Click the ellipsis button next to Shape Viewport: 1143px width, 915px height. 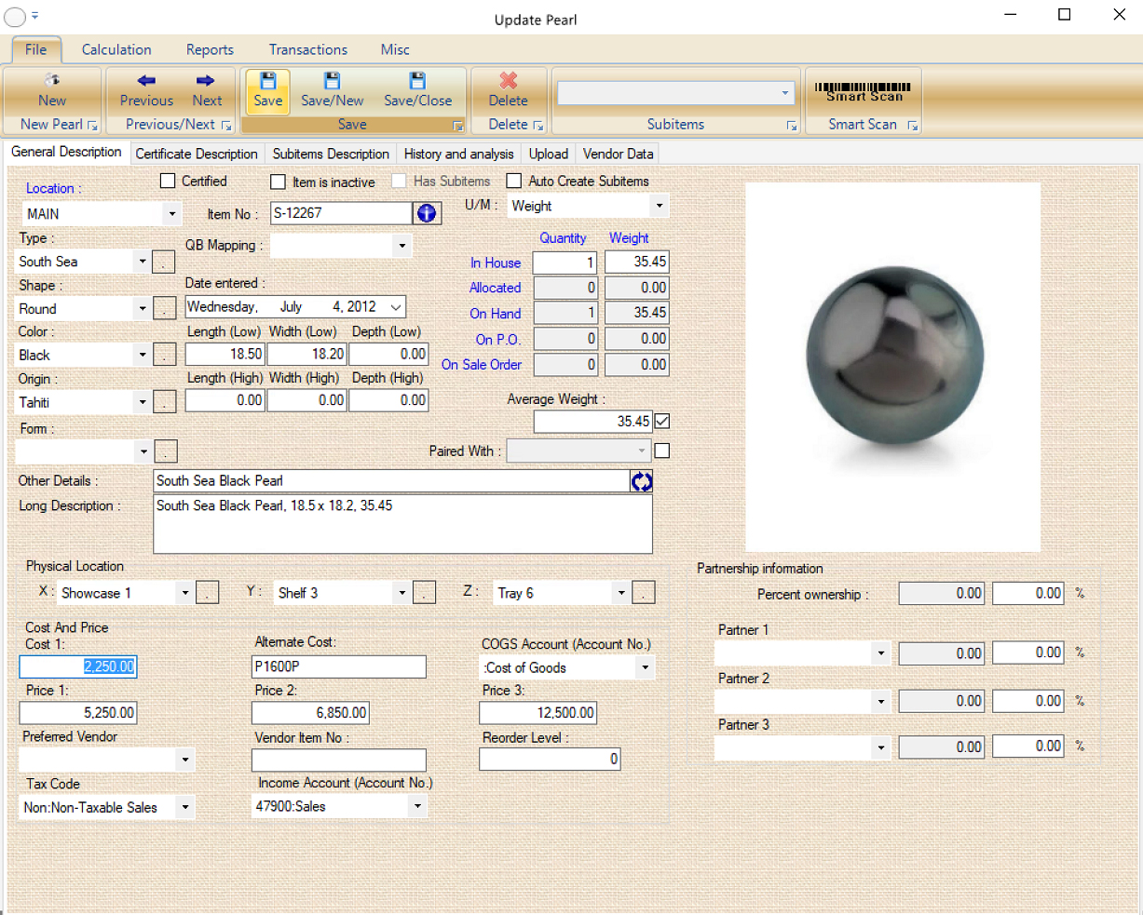coord(164,308)
